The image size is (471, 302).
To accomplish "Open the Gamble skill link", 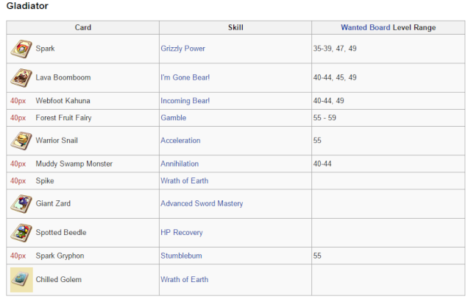I will pyautogui.click(x=174, y=118).
